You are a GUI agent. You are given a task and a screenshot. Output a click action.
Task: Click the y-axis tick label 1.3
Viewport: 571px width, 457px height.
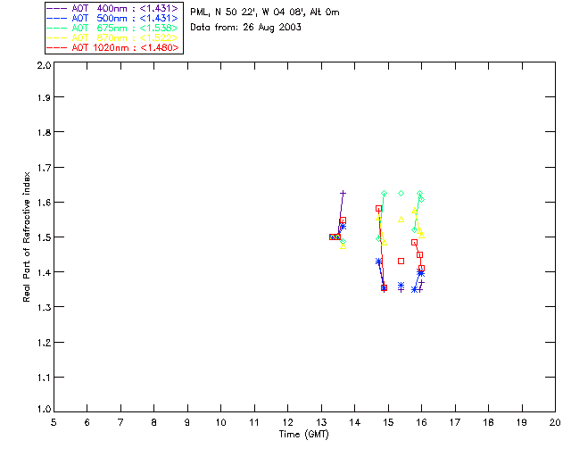pyautogui.click(x=44, y=307)
